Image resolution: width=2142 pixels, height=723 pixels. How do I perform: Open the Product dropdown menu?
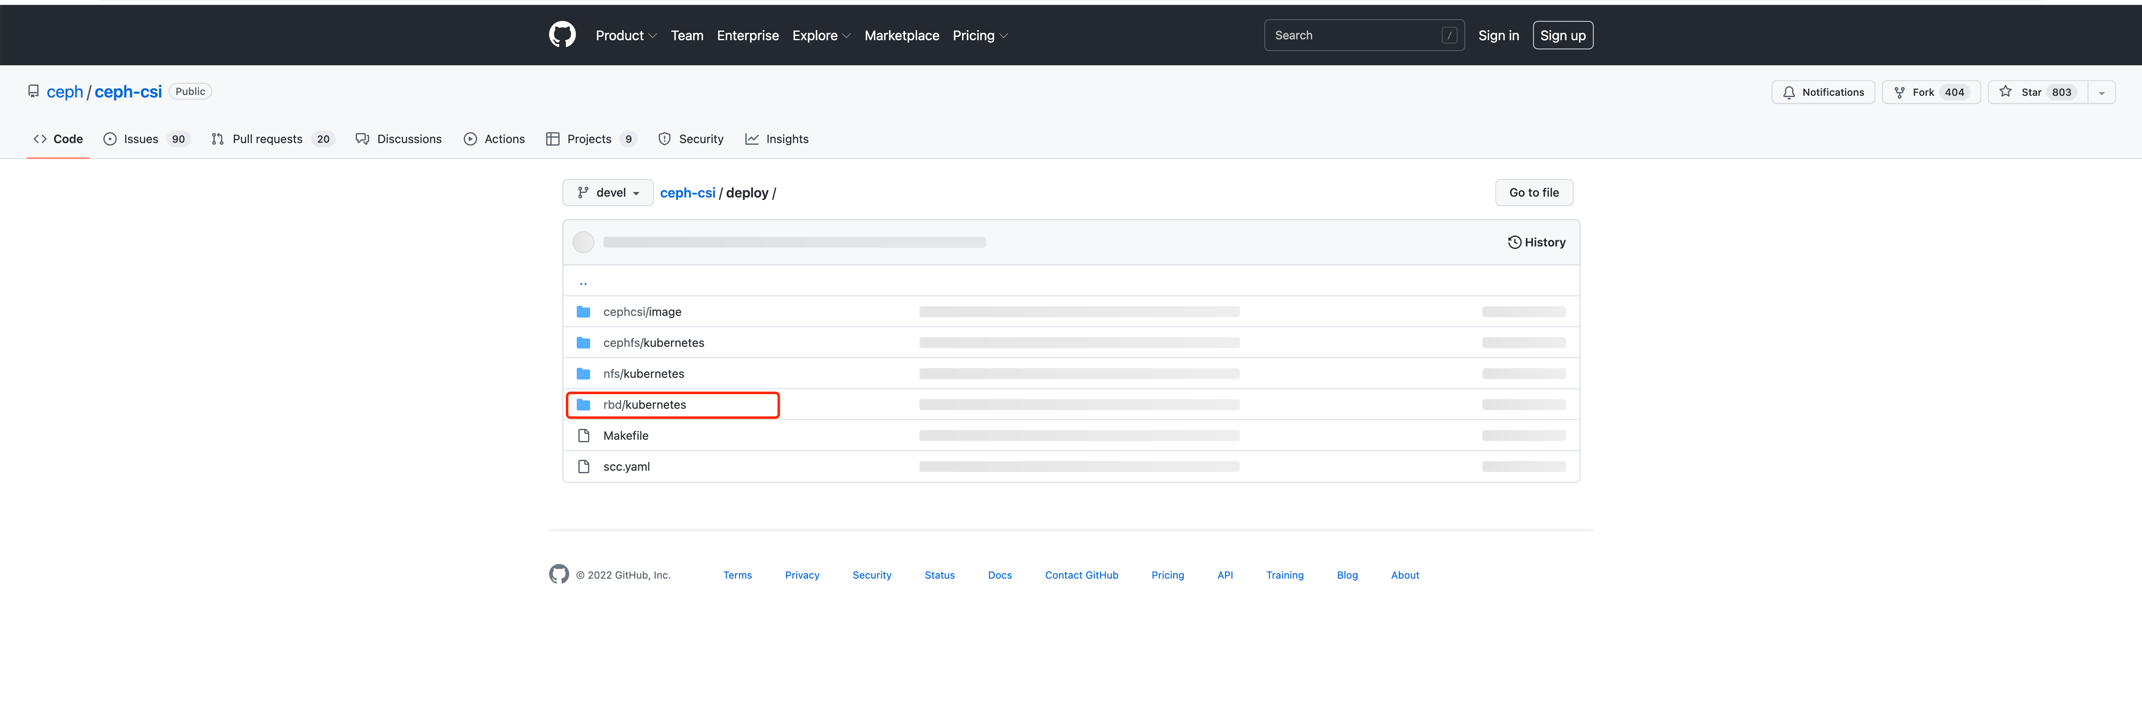coord(626,36)
